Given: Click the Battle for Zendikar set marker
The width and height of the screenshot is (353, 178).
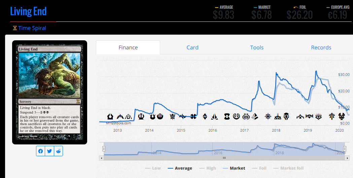Looking at the screenshot, I should (x=205, y=117).
